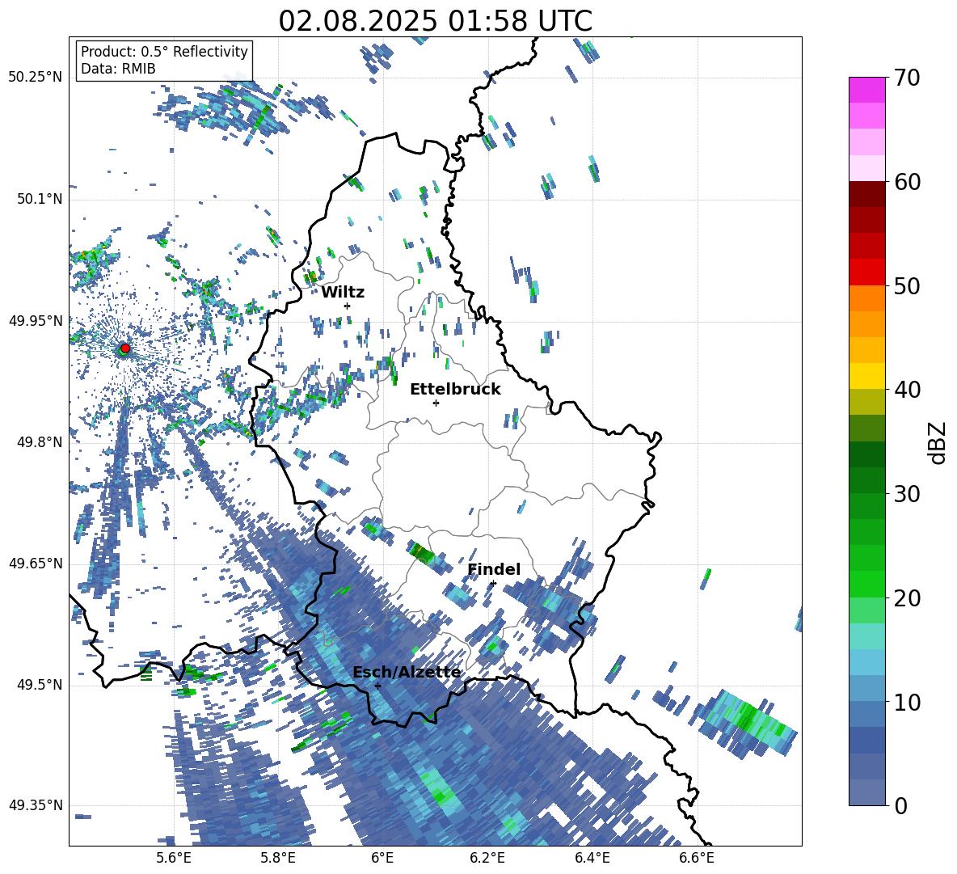This screenshot has height=874, width=957.
Task: Click the slate blue bottom colorbar segment
Action: click(x=866, y=792)
